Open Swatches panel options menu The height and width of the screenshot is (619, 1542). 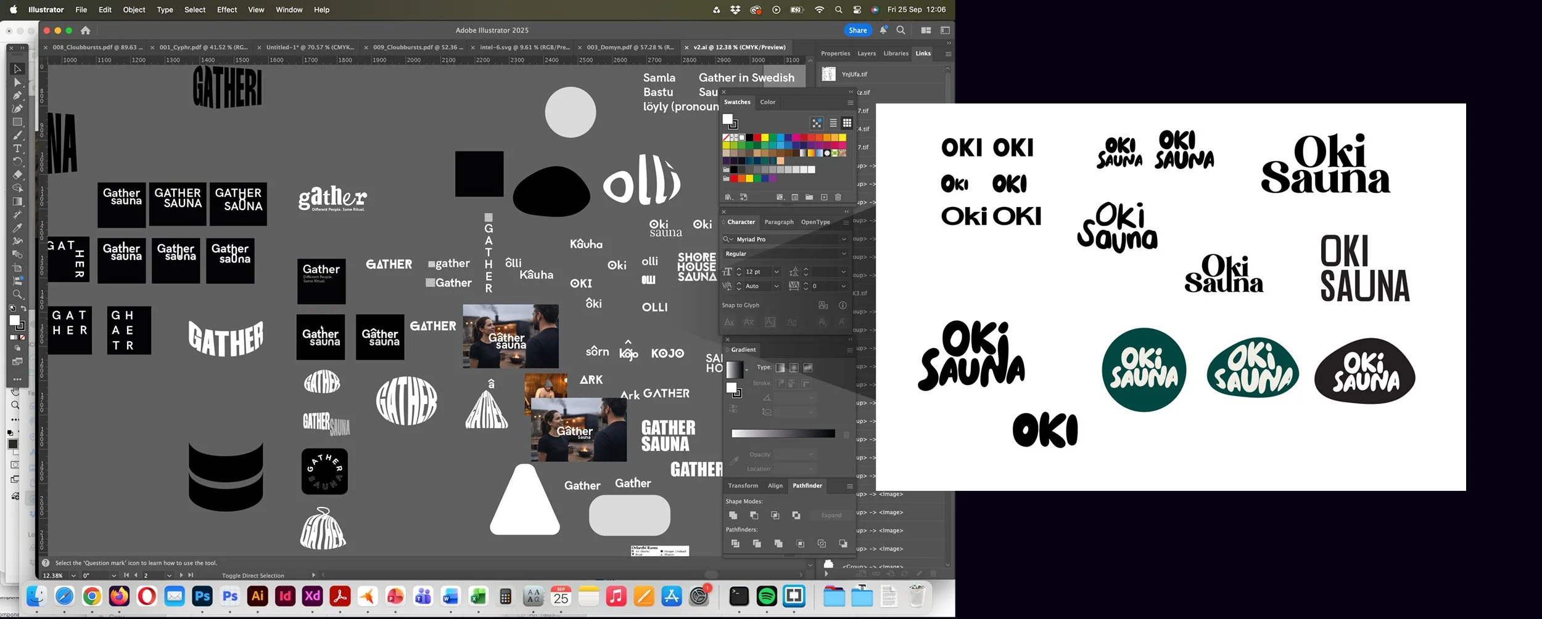[851, 102]
